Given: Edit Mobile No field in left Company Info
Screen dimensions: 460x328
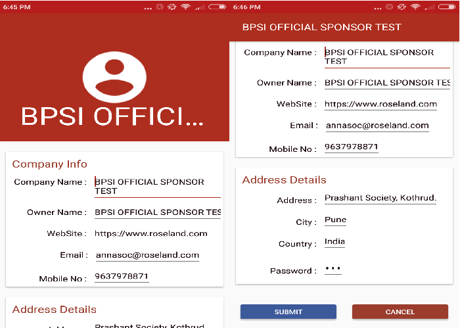Looking at the screenshot, I should (122, 277).
